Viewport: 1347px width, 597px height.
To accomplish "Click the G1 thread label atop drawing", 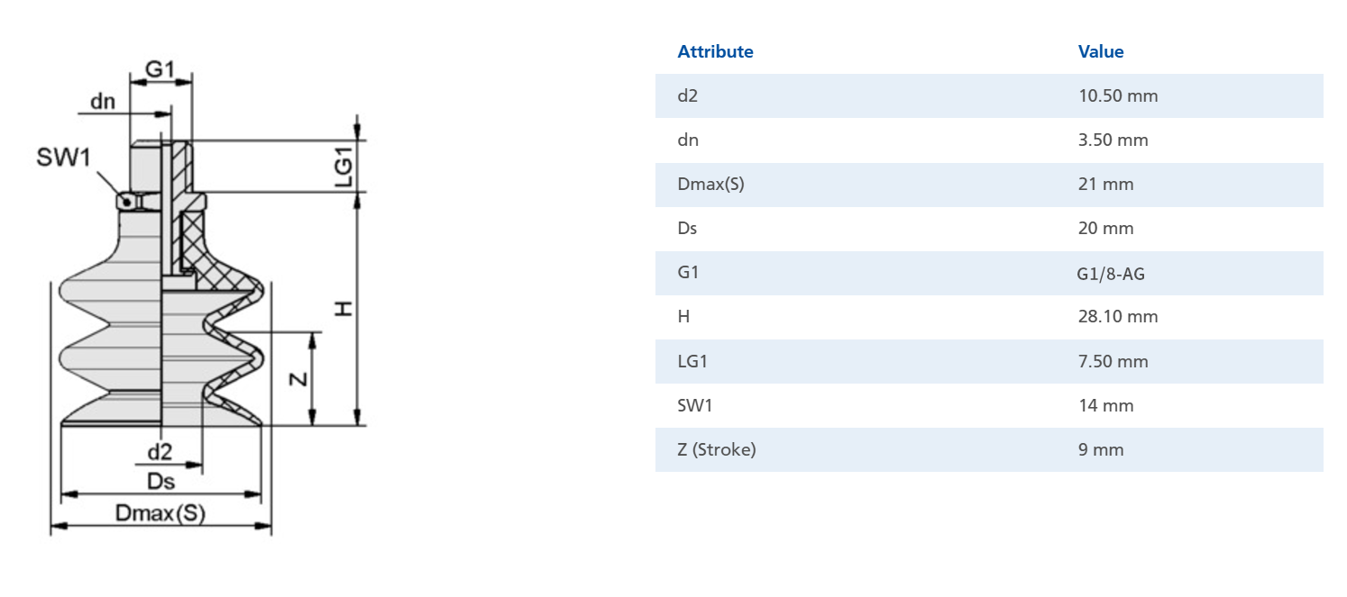I will (x=160, y=69).
